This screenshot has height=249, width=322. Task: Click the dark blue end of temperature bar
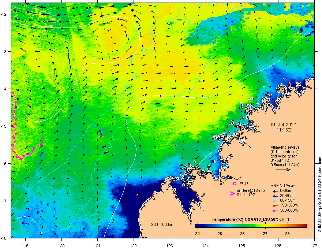[198, 226]
